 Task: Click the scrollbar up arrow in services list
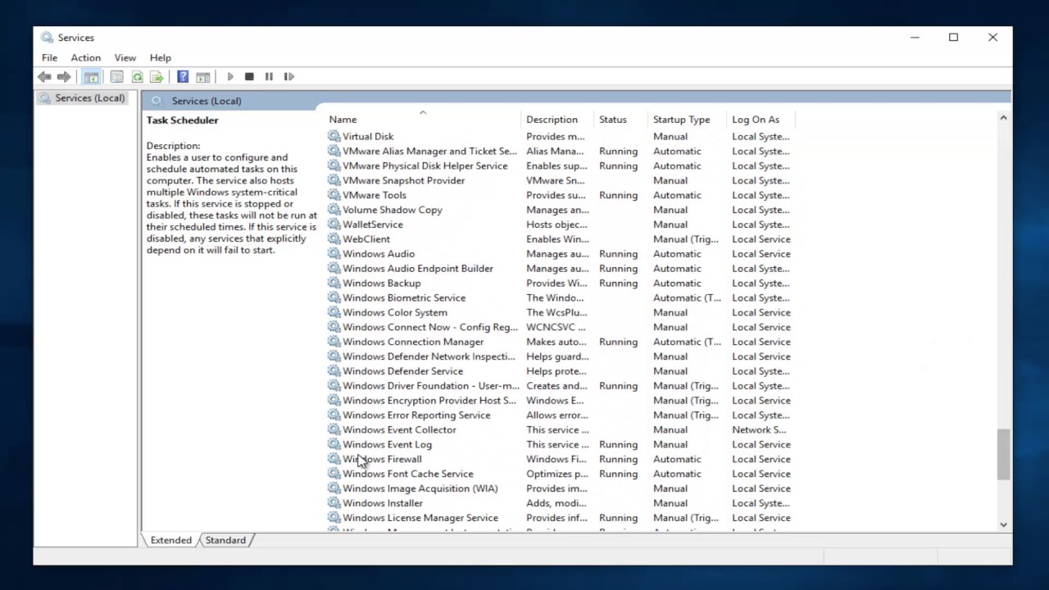[x=1003, y=119]
